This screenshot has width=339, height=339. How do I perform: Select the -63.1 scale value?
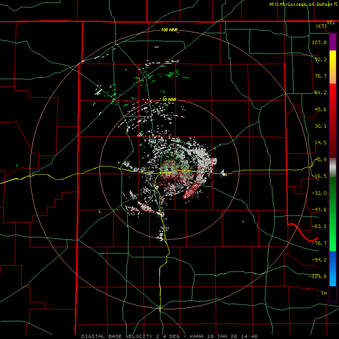(x=319, y=226)
